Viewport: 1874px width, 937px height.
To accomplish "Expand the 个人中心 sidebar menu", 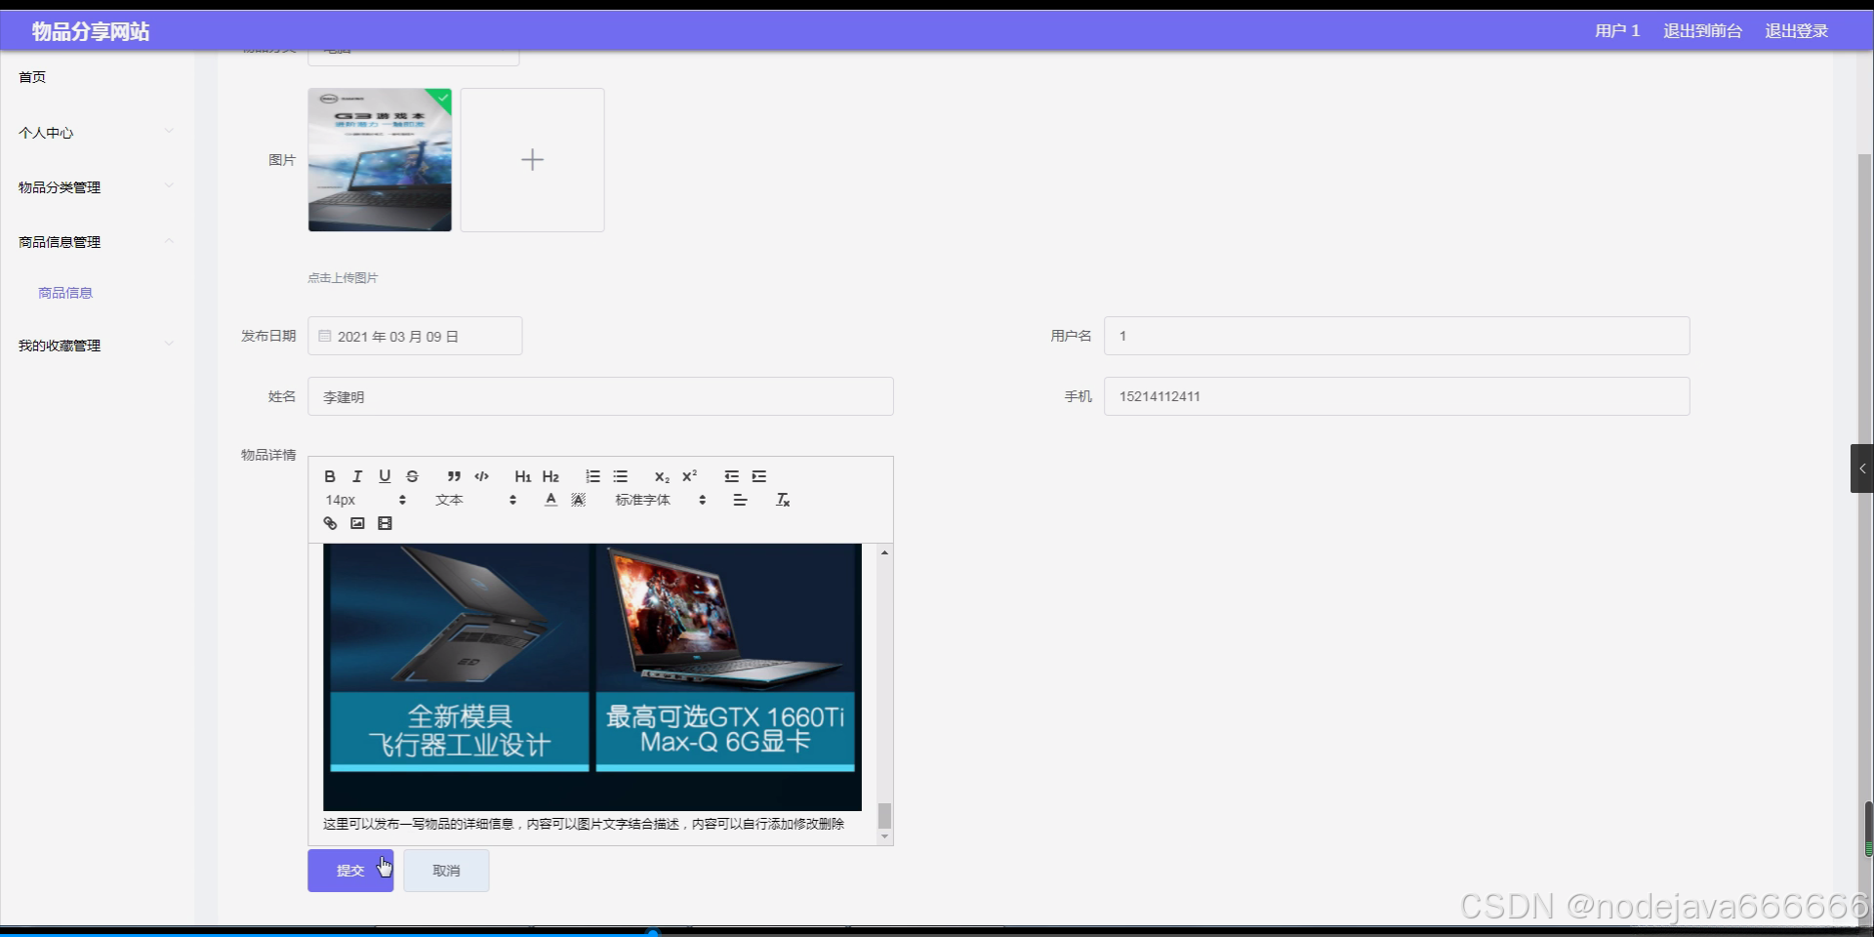I will pyautogui.click(x=98, y=133).
